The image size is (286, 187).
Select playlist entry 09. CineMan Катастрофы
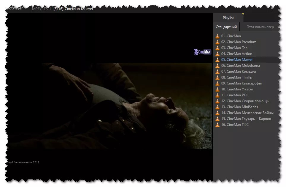pos(247,83)
